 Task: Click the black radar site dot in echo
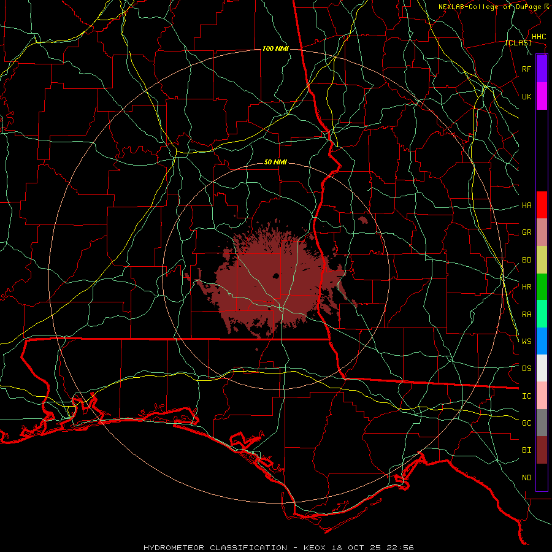276,275
